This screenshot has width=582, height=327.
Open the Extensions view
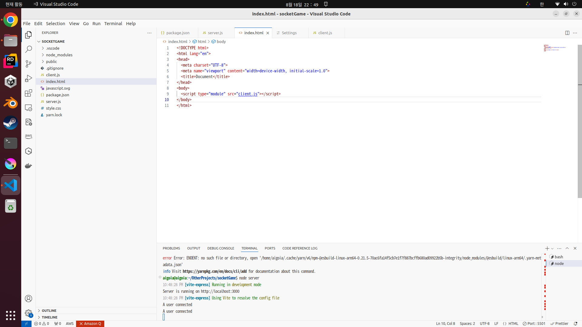(x=28, y=93)
